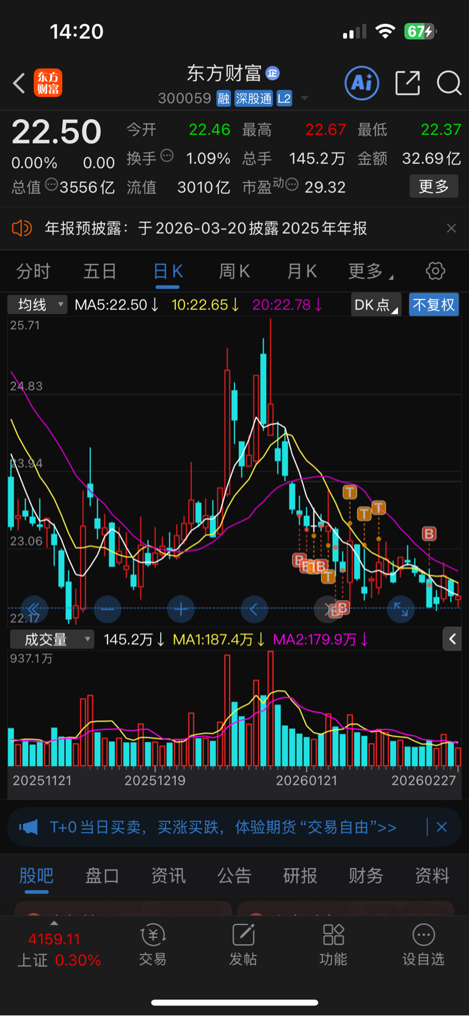469x1016 pixels.
Task: Select the 股吧 tab
Action: coord(36,876)
